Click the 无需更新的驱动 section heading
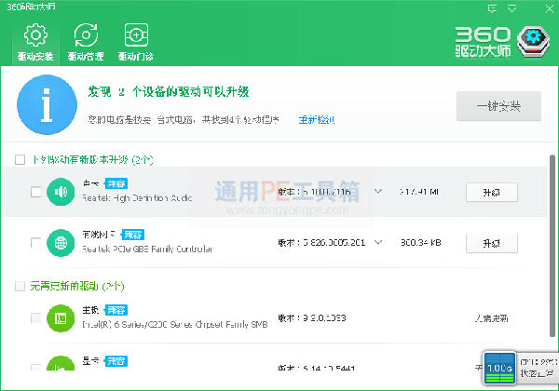 77,286
